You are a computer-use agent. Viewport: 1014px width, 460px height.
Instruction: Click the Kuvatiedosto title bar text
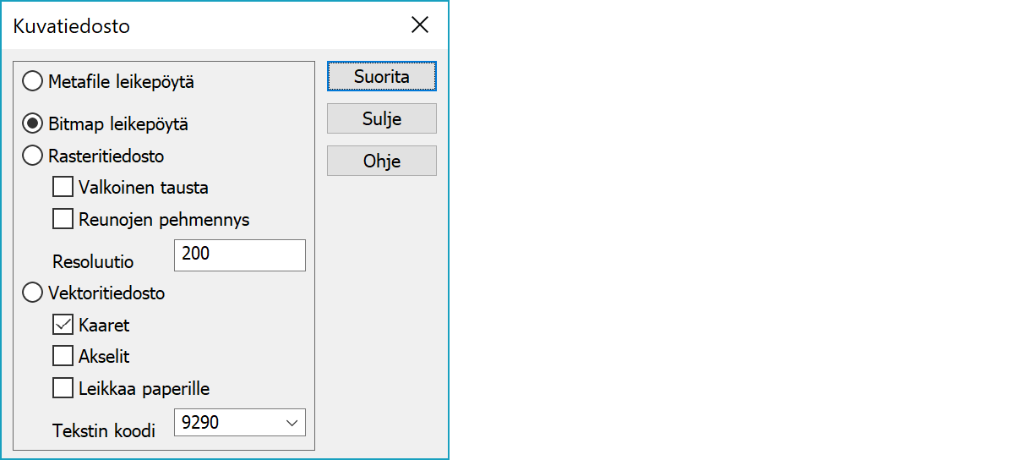tap(72, 26)
